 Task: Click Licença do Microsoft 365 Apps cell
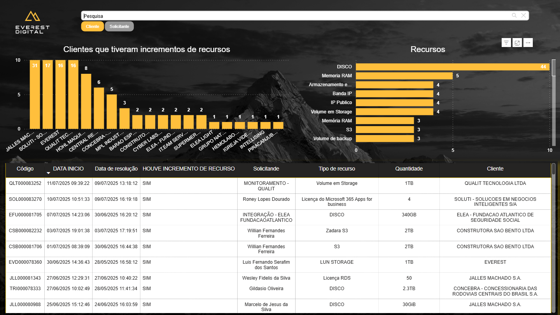(337, 202)
